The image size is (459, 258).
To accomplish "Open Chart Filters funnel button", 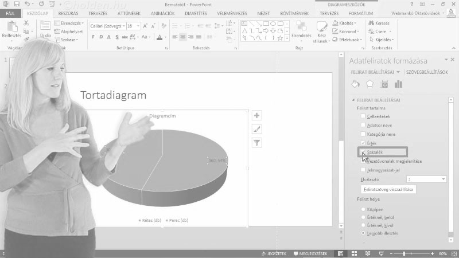I will click(x=256, y=143).
